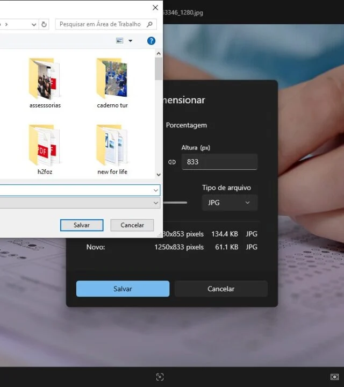
Task: Click the quality slider track
Action: click(x=175, y=203)
